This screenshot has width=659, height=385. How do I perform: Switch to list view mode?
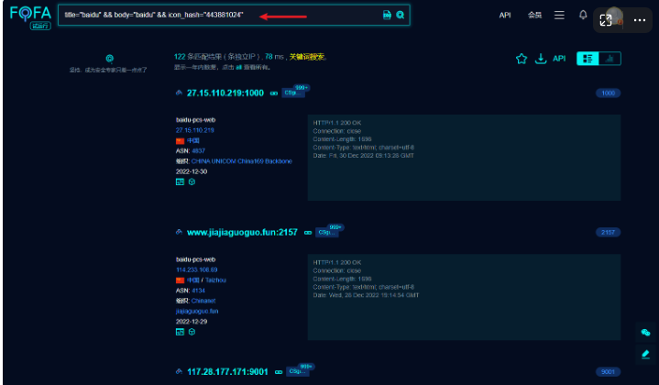point(588,59)
